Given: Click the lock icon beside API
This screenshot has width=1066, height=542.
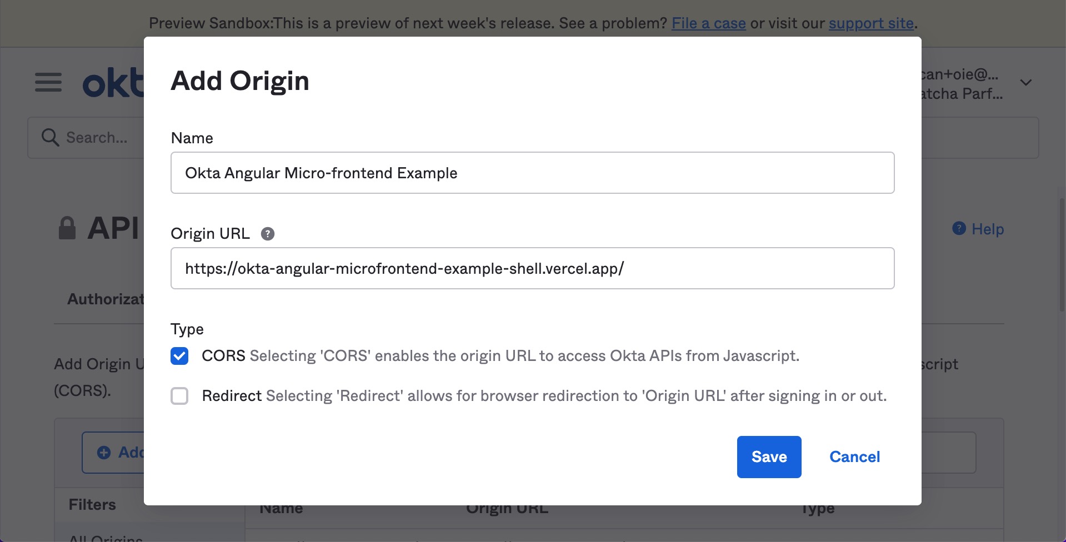Looking at the screenshot, I should click(67, 228).
